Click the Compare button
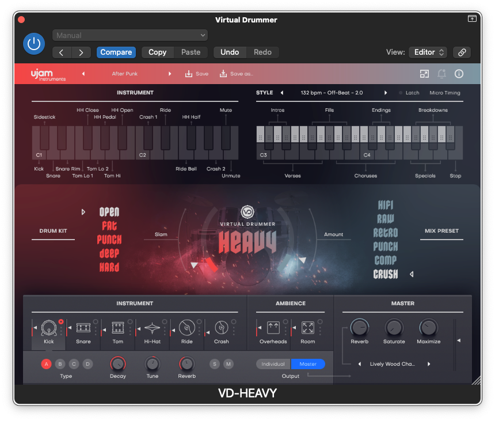 pyautogui.click(x=116, y=52)
